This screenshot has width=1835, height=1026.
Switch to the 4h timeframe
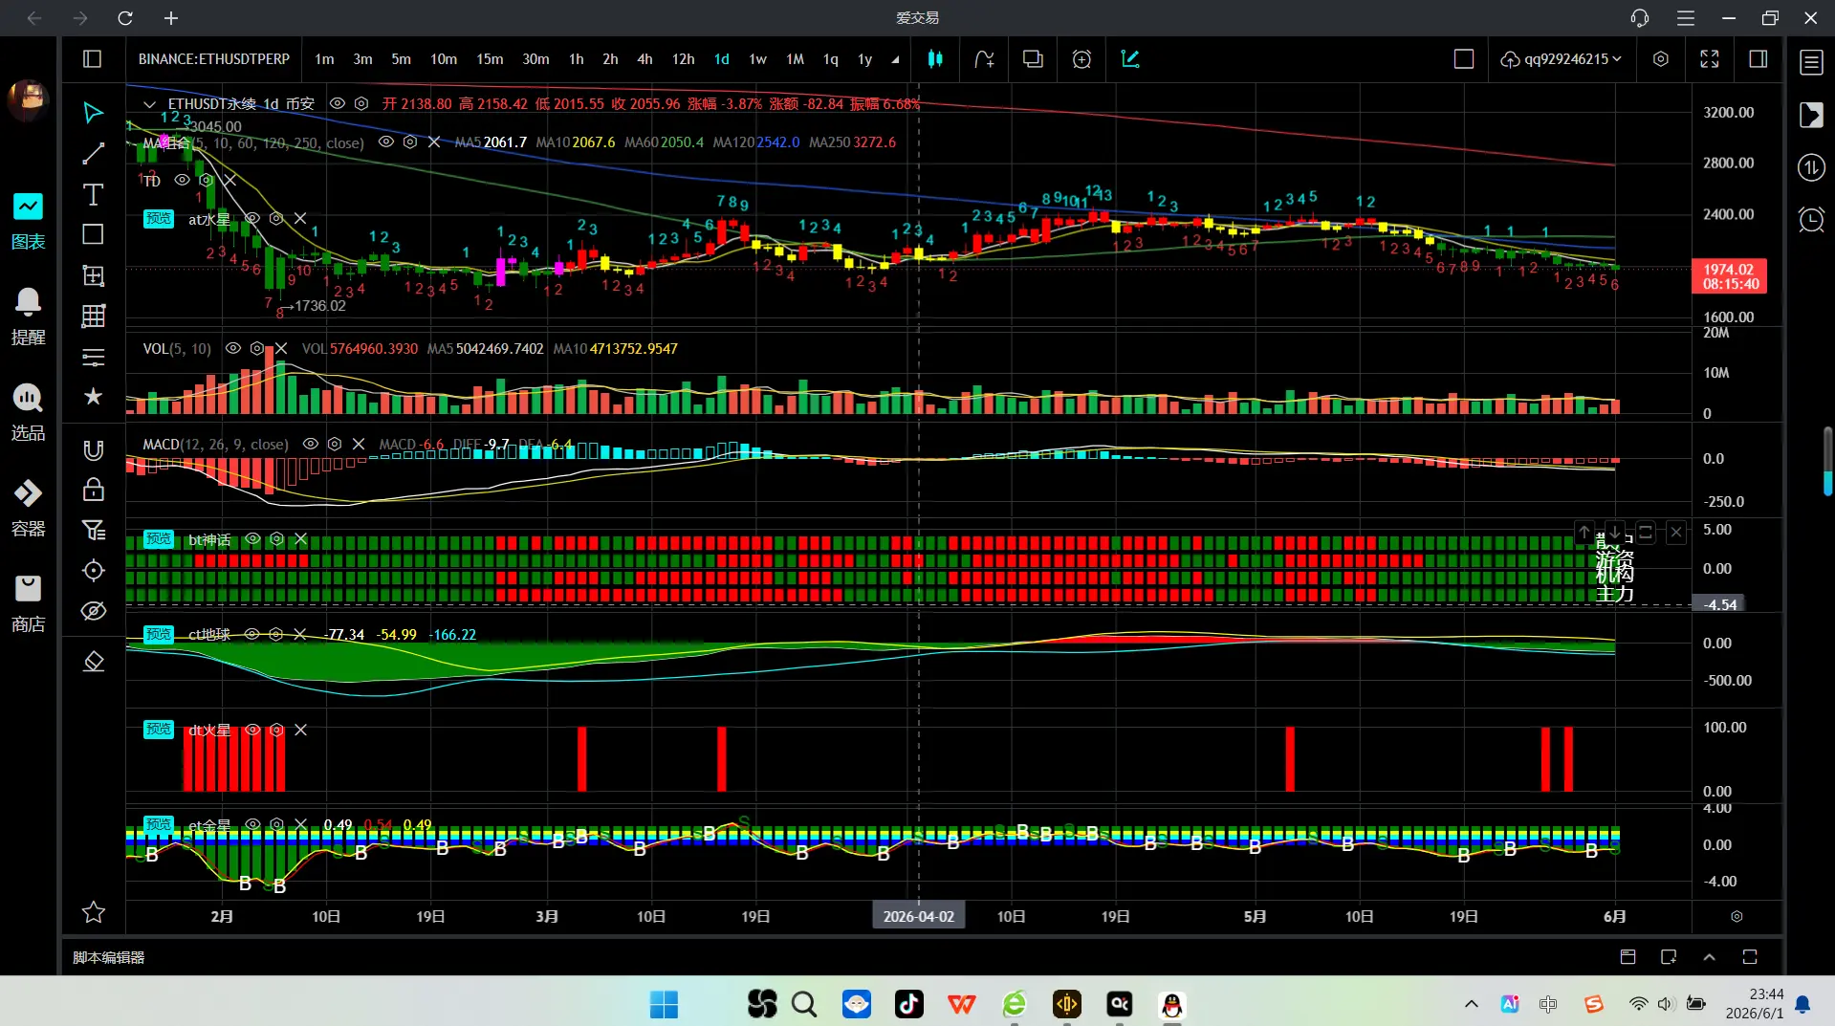pos(644,59)
